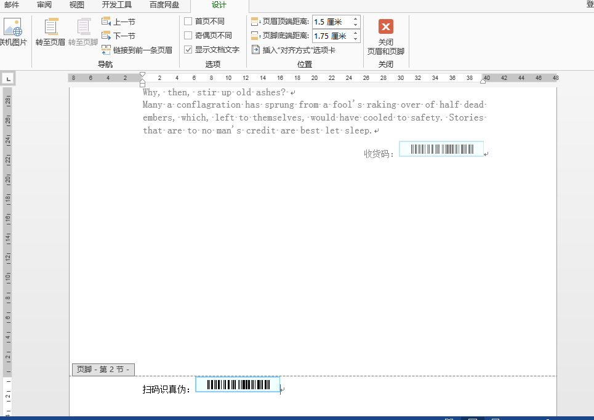Enable 首页不同 checkbox

(188, 20)
